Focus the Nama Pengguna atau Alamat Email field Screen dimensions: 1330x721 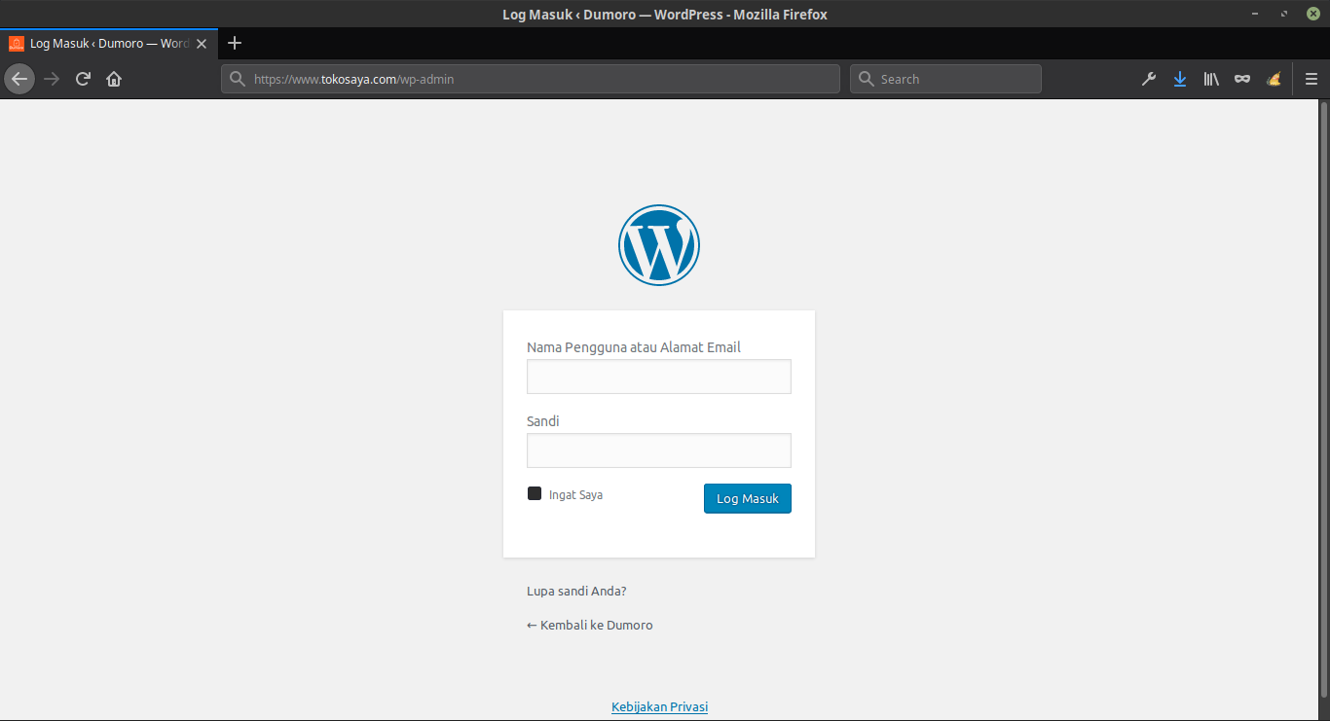(x=659, y=377)
